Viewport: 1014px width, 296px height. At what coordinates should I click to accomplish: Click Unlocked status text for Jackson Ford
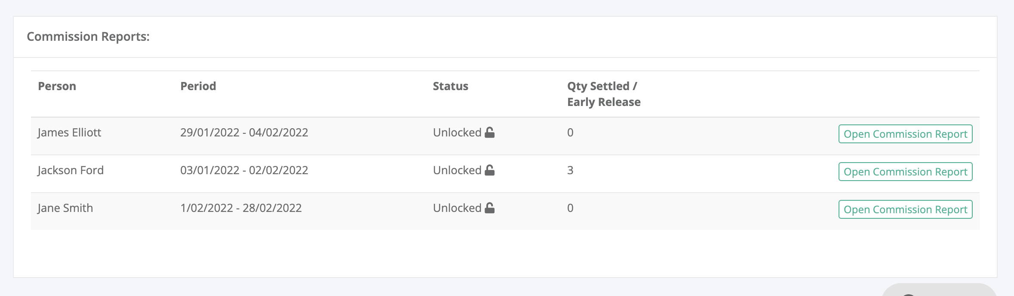[457, 170]
